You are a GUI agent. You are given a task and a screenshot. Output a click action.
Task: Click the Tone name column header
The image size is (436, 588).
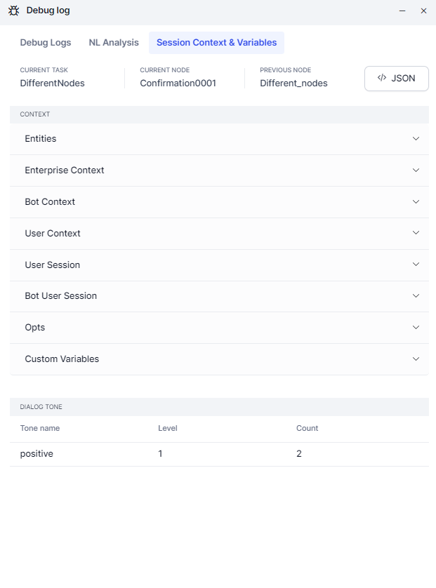pos(40,428)
